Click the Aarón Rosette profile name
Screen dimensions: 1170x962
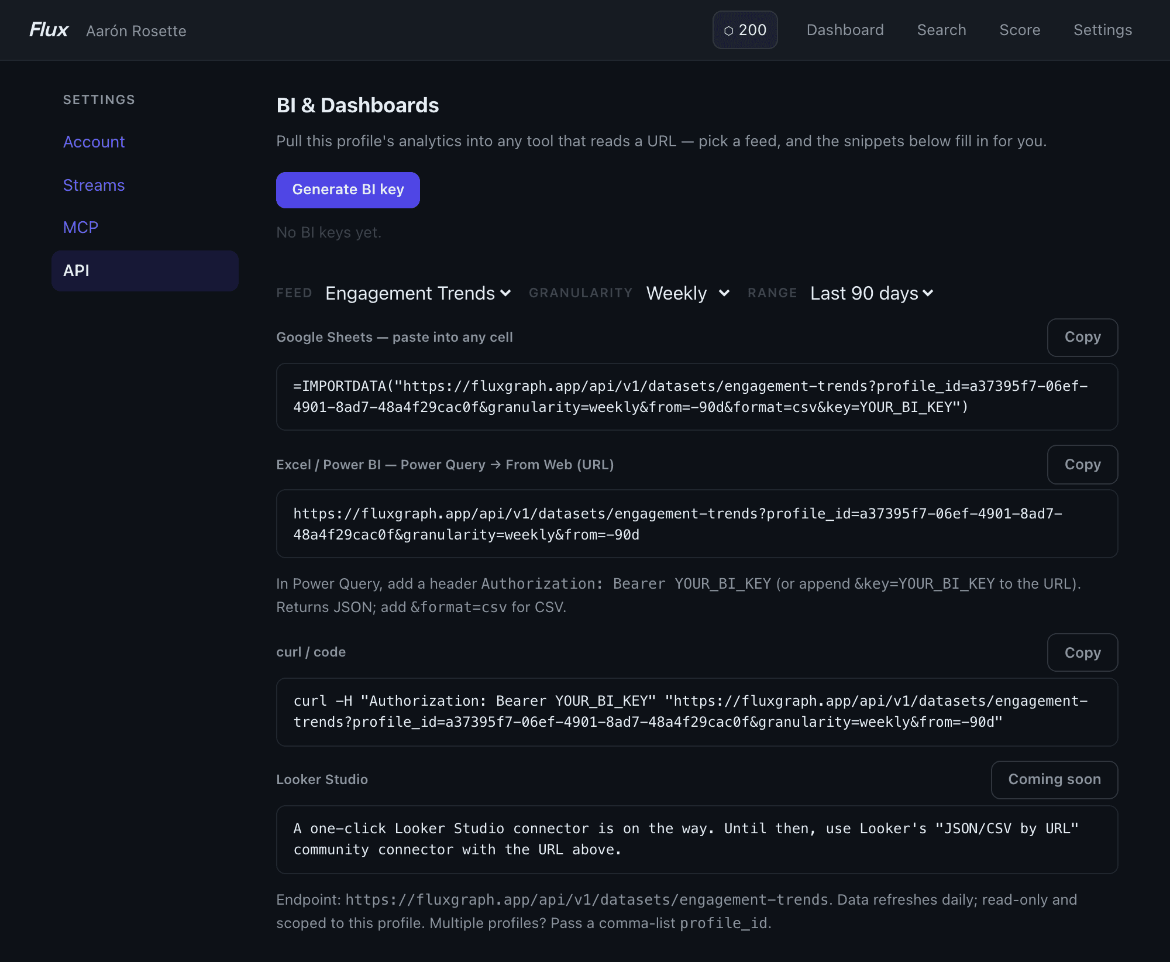[136, 31]
